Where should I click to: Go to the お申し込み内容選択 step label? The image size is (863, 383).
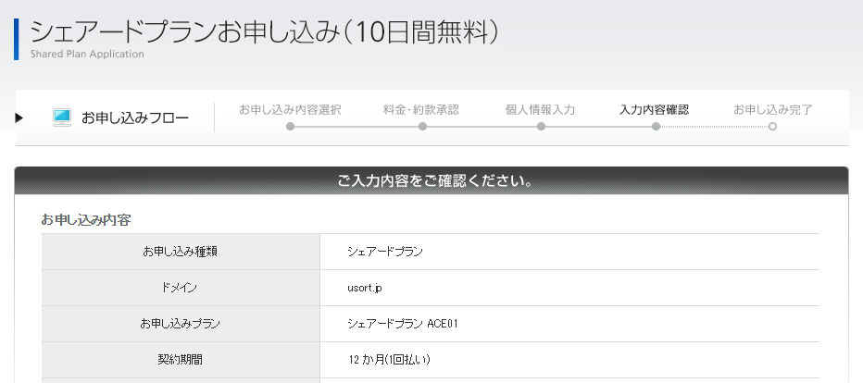(x=290, y=109)
